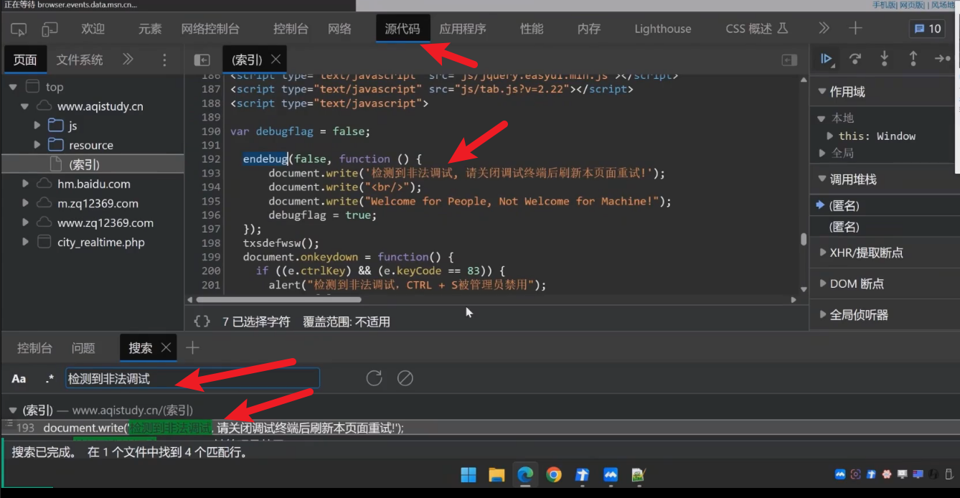The height and width of the screenshot is (498, 960).
Task: Toggle match case Aa option
Action: click(19, 379)
